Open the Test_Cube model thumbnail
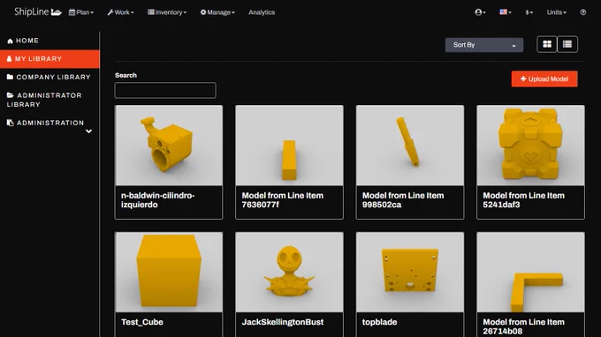 (x=169, y=273)
